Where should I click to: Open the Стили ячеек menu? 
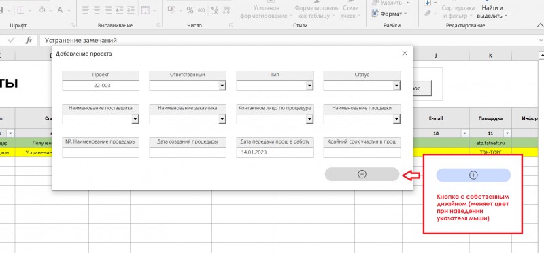click(x=350, y=12)
